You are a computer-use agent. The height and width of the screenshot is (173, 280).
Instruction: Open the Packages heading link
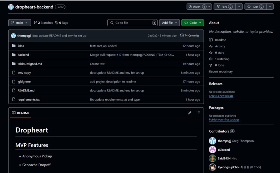click(216, 108)
